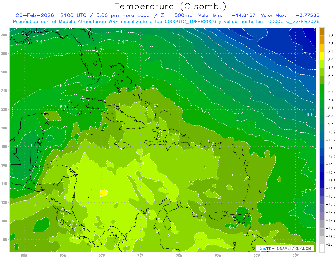Click the 'ONAMET/REP.DOM.' credit label
This screenshot has height=259, width=335.
tap(295, 248)
